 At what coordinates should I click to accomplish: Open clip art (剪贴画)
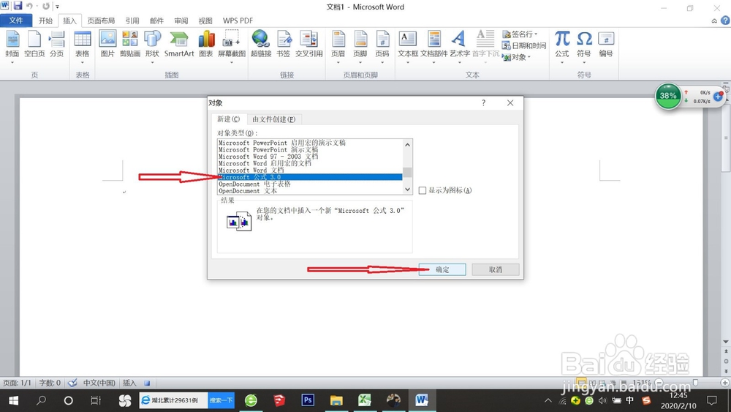point(130,45)
